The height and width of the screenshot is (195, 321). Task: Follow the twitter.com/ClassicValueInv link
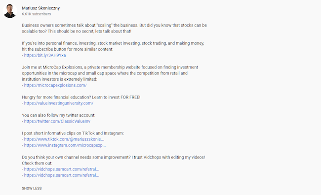(57, 121)
